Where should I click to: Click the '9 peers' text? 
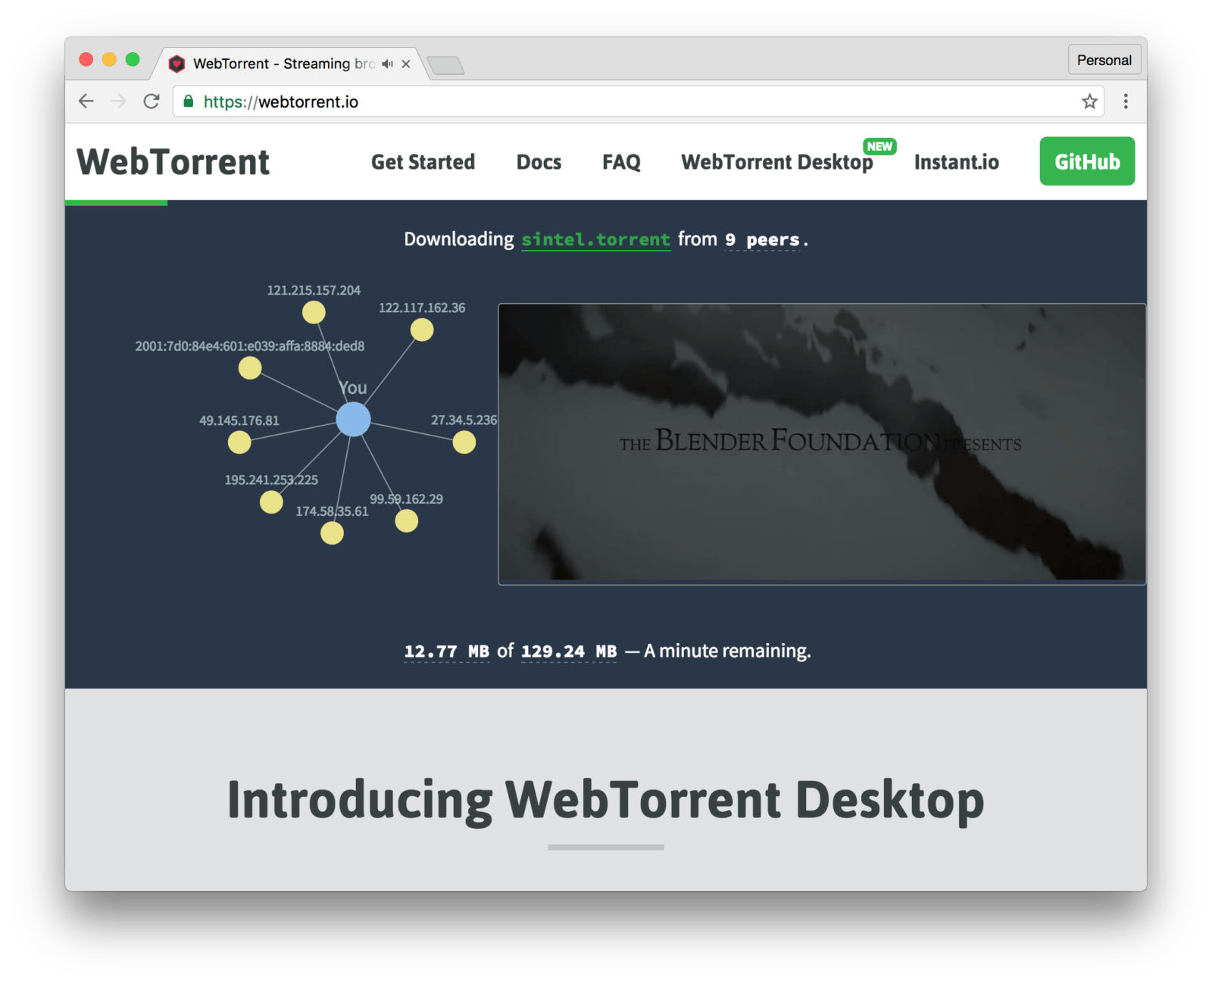pyautogui.click(x=762, y=240)
